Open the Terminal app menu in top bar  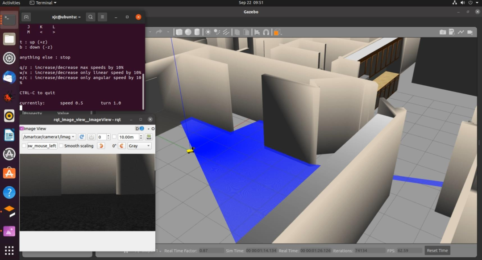coord(44,3)
